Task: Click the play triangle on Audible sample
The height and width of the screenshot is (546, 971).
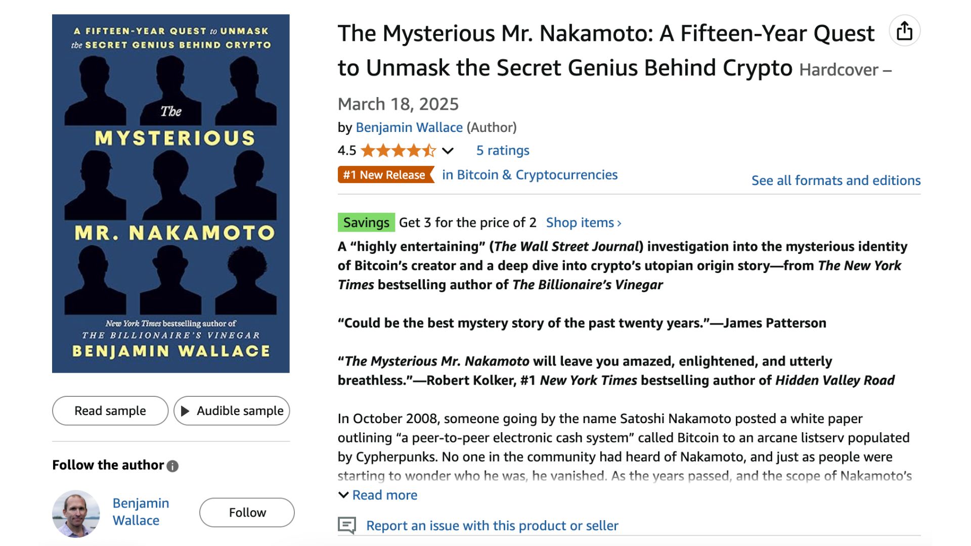Action: coord(186,411)
